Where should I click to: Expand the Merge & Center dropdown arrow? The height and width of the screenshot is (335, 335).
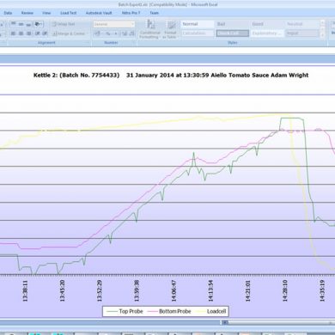click(x=87, y=33)
